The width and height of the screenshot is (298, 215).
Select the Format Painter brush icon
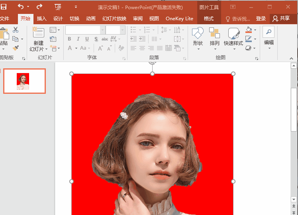tap(16, 48)
